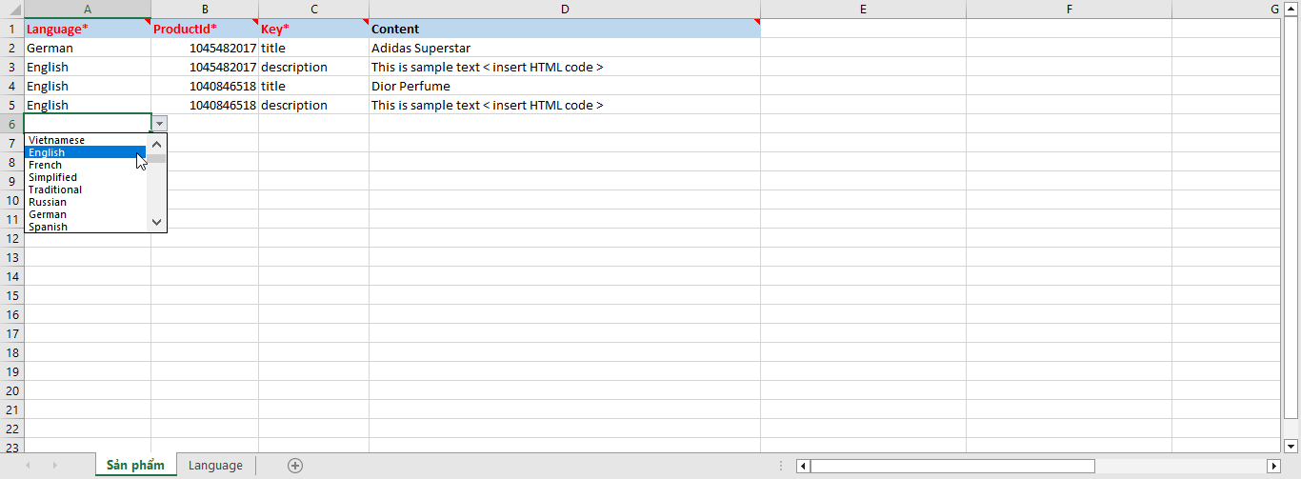The image size is (1301, 479).
Task: Choose English from the dropdown list
Action: point(86,152)
